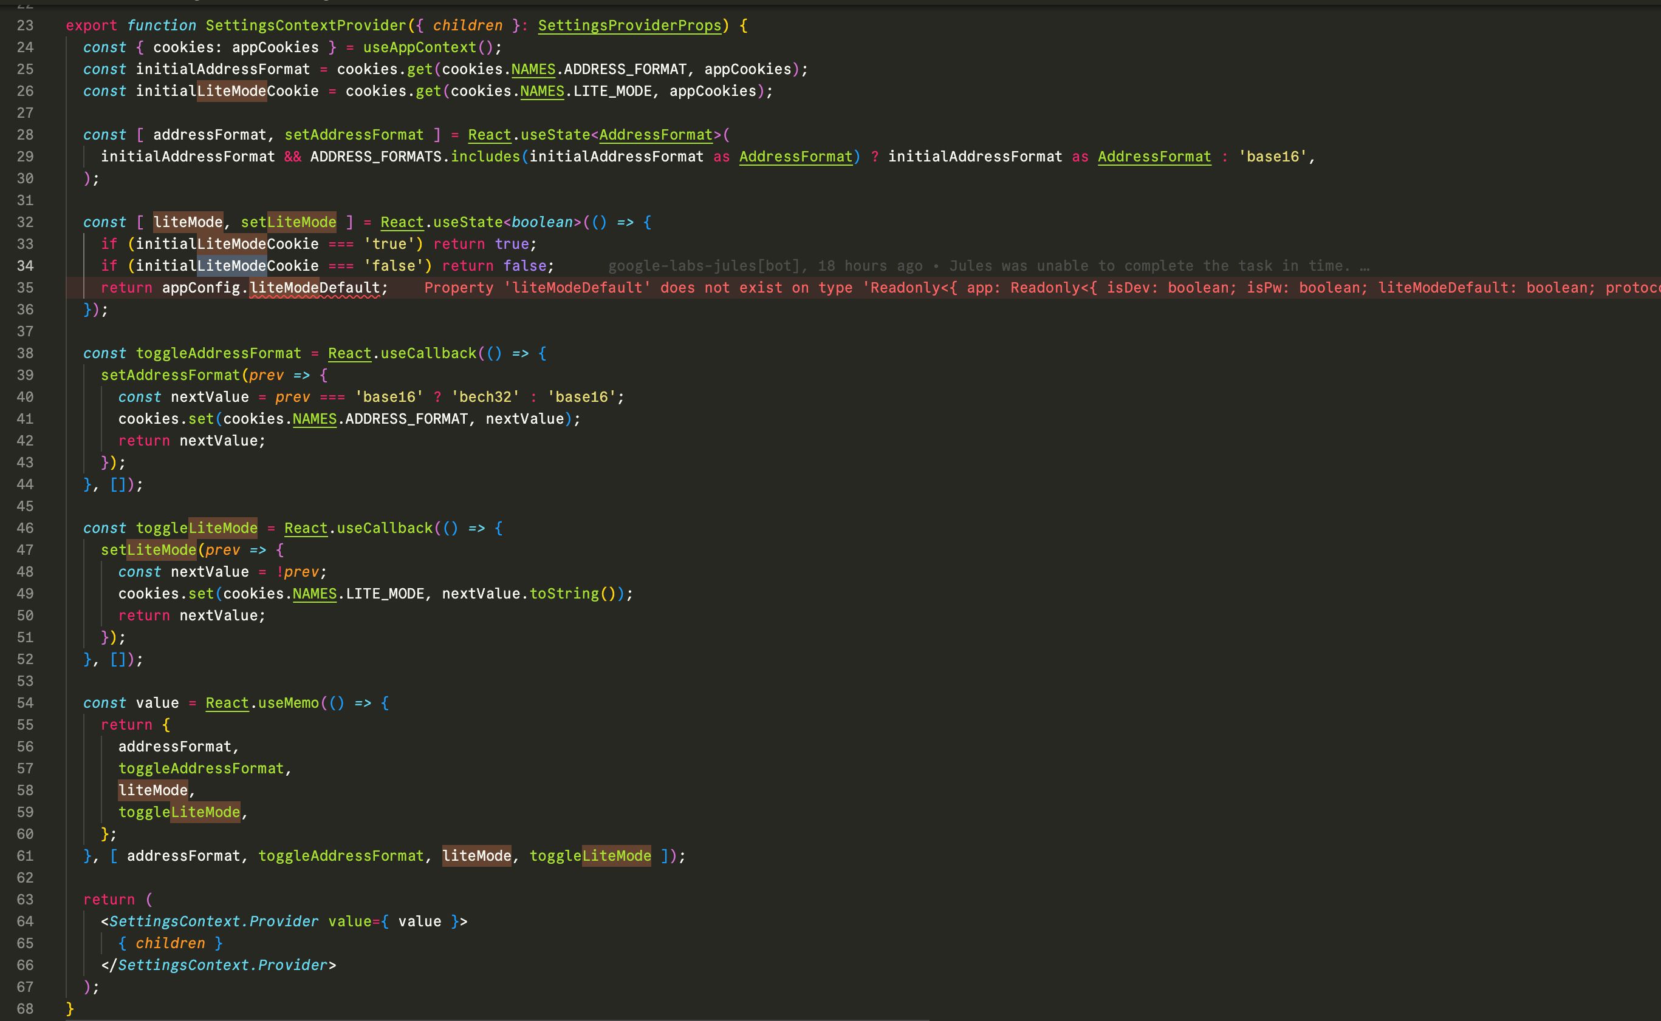This screenshot has height=1021, width=1661.
Task: Click the 'bech32' string on line 40
Action: 485,397
